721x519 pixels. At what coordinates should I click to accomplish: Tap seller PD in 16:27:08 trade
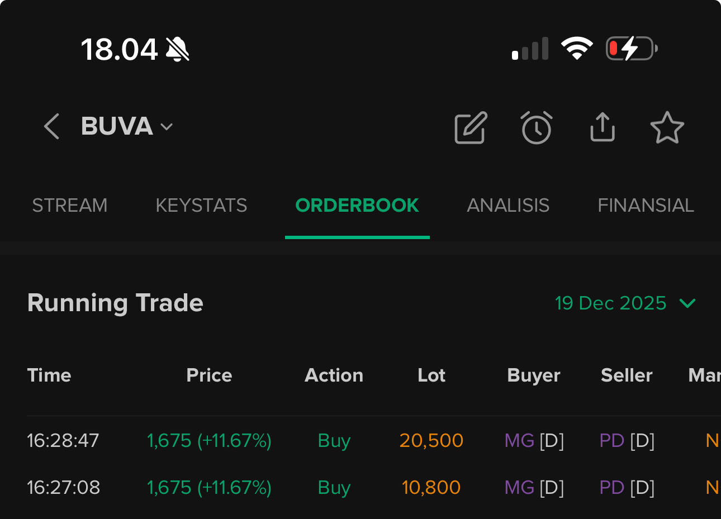point(611,488)
